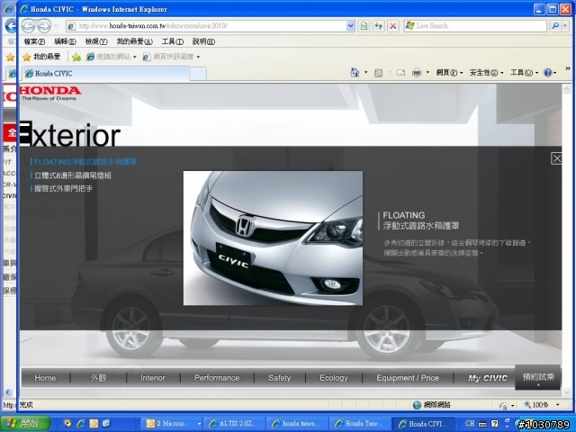Click the 網際網路 security zone indicator
Viewport: 576px width, 432px height.
pyautogui.click(x=432, y=405)
